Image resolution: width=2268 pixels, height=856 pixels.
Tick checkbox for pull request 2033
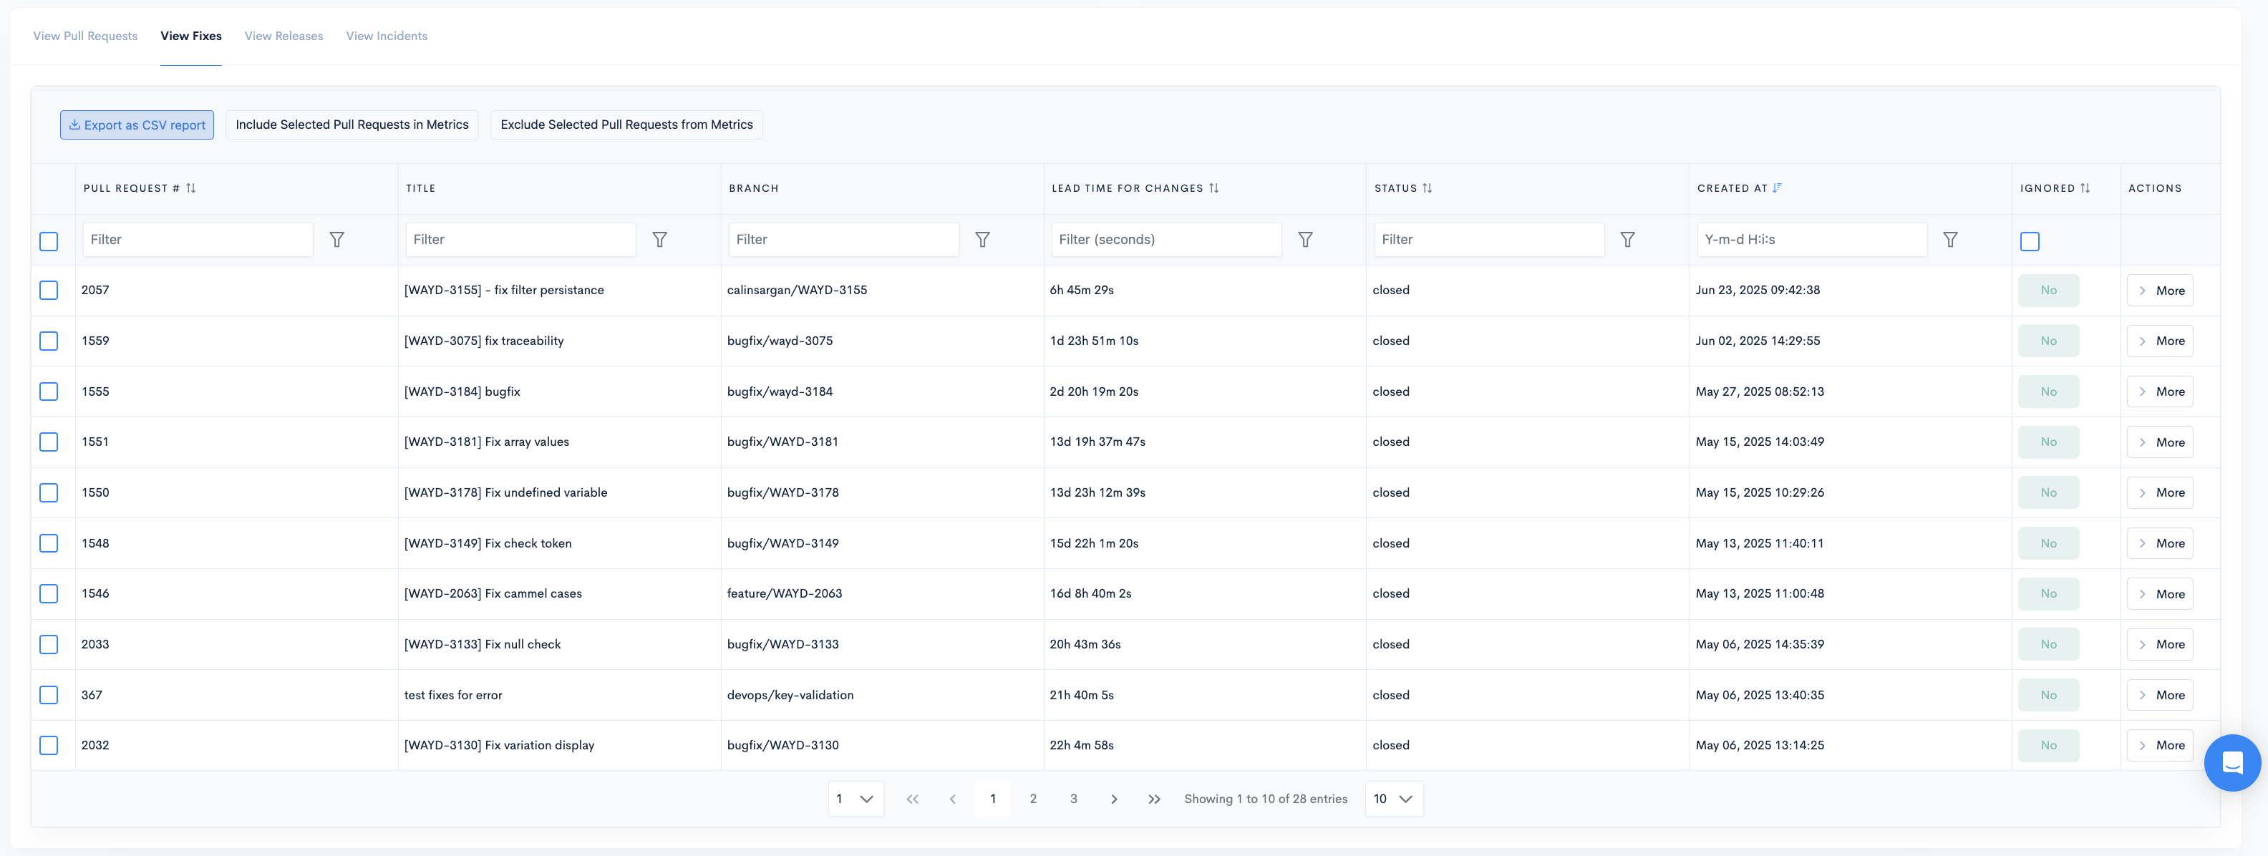[x=49, y=645]
